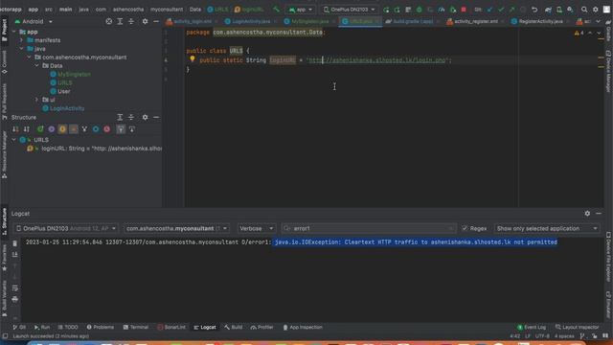Collapse the URLS node in Structure tree

[14, 140]
